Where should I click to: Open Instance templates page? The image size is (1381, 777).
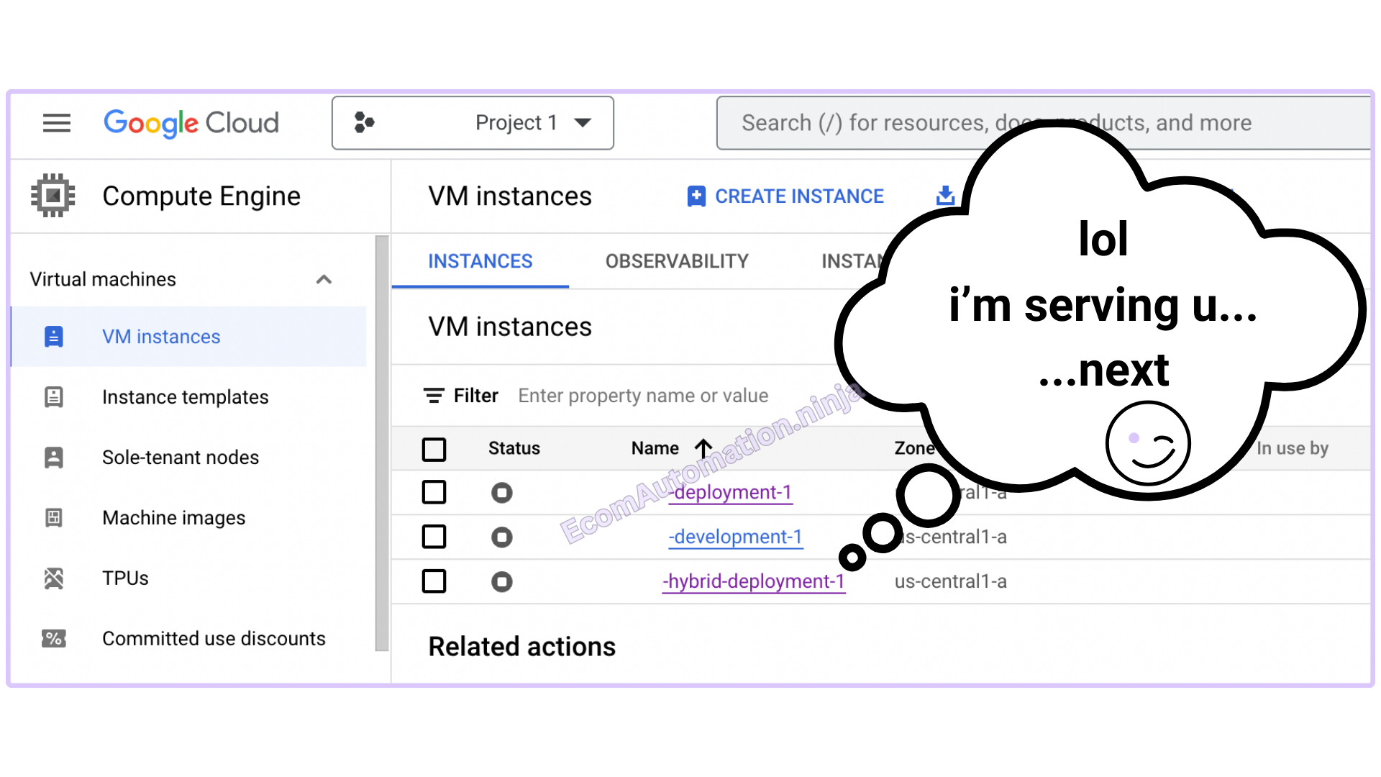coord(186,397)
